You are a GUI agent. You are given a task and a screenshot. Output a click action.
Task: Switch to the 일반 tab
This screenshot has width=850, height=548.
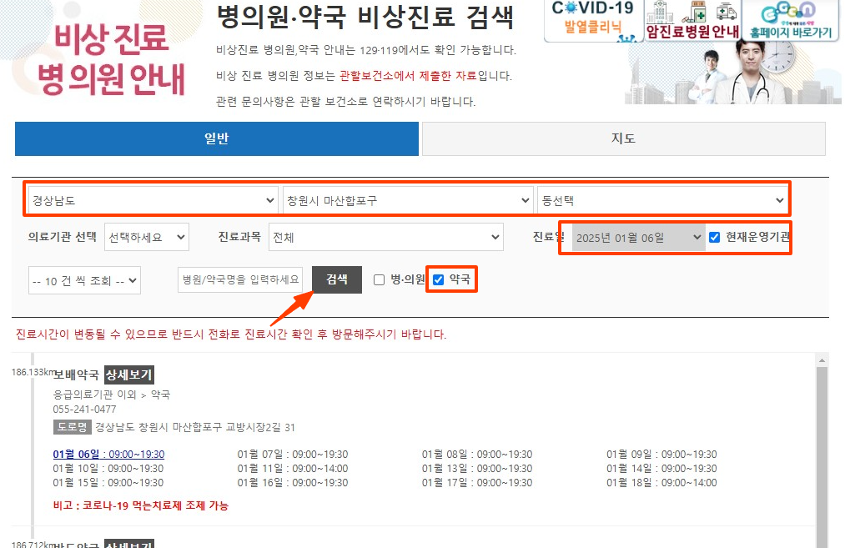[x=217, y=138]
